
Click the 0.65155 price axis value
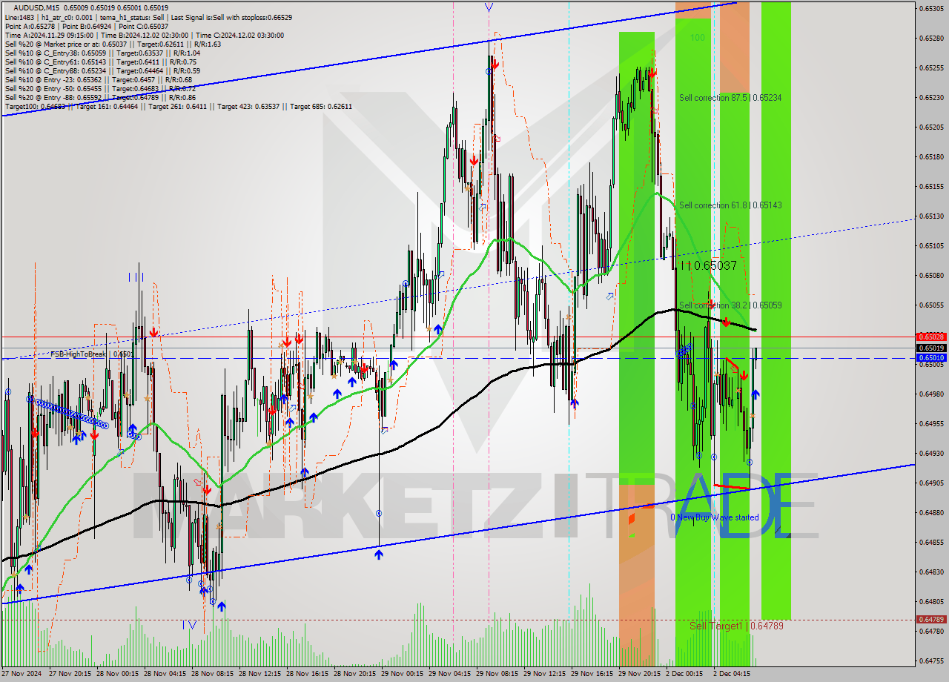point(931,186)
